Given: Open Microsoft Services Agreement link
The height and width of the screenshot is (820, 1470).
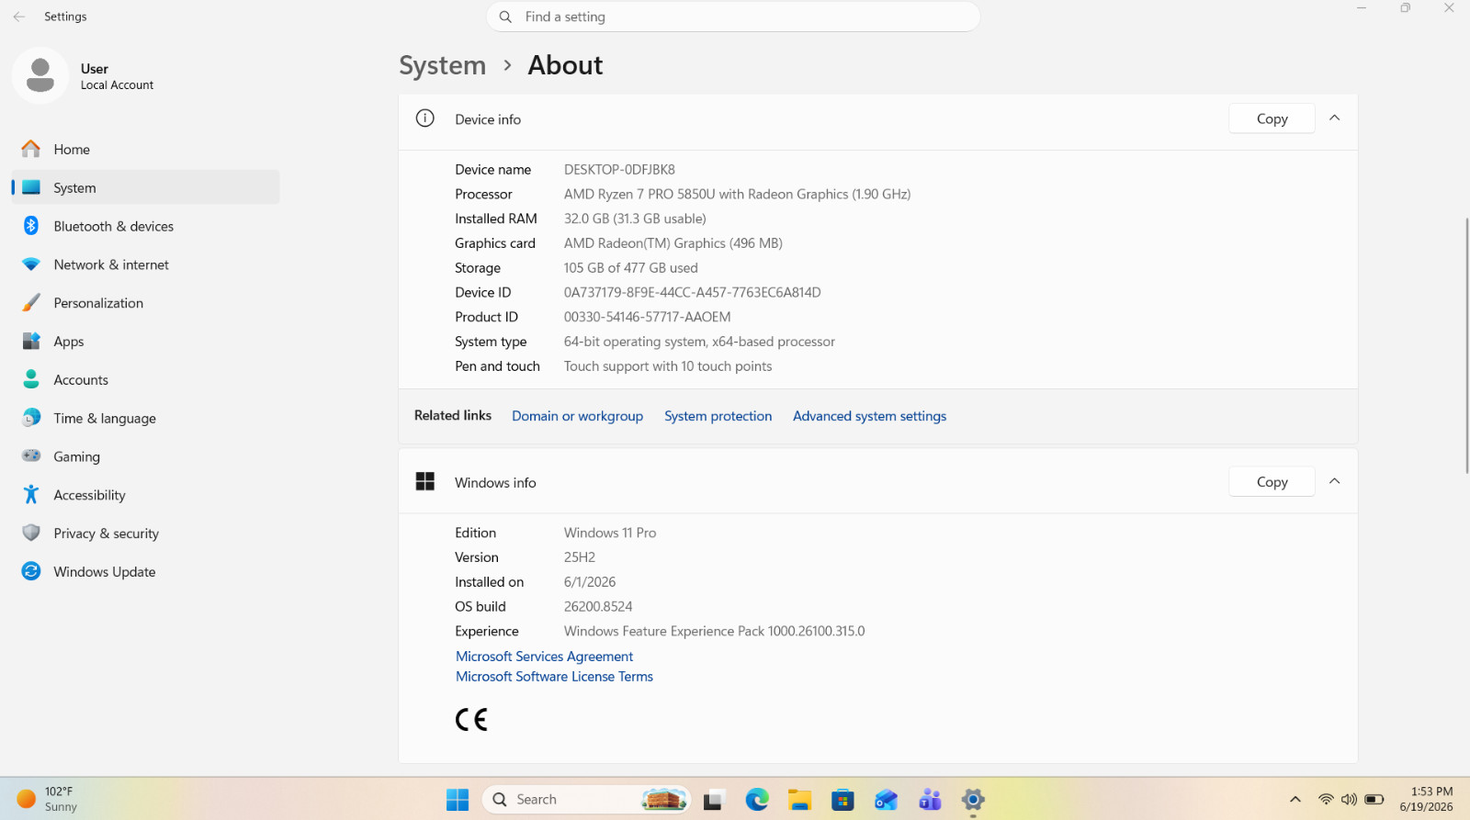Looking at the screenshot, I should tap(544, 657).
